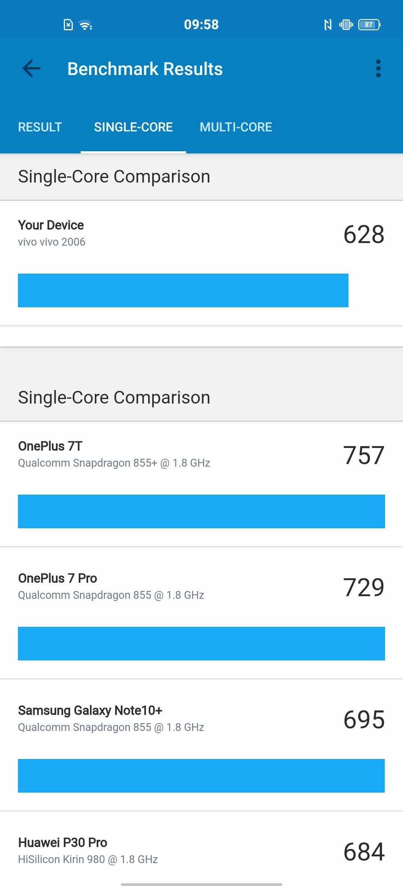
Task: Tap the battery level indicator
Action: 369,25
